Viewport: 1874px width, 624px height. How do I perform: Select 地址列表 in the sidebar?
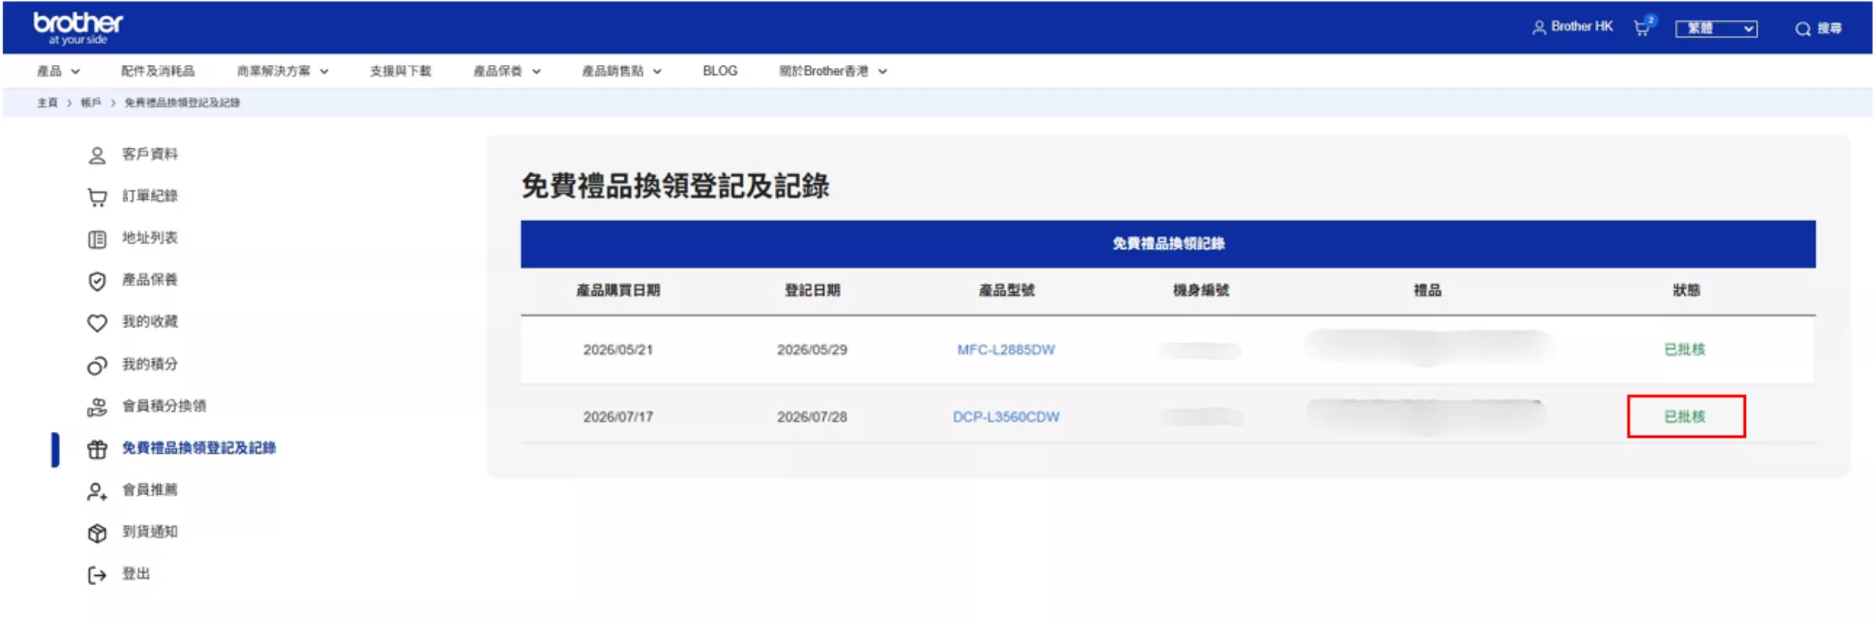149,238
